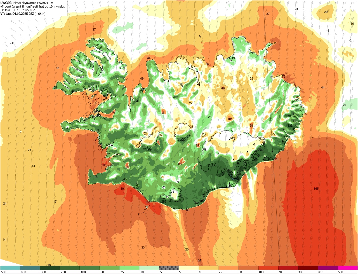Click the 165 value in the red sea area
The width and height of the screenshot is (358, 274).
pyautogui.click(x=316, y=189)
